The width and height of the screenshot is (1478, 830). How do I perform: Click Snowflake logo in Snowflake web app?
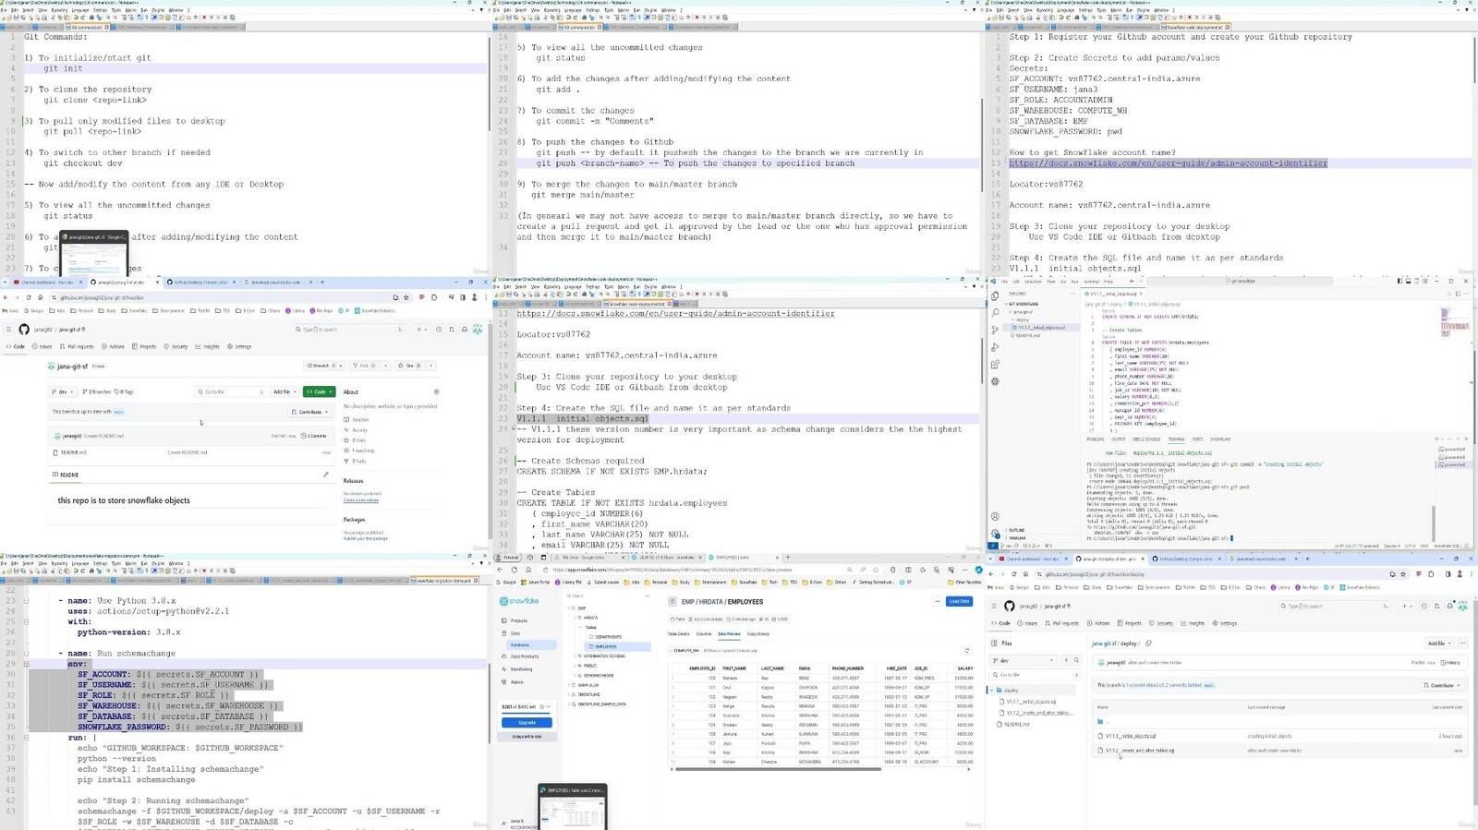518,601
